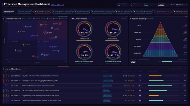This screenshot has width=190, height=106.
Task: Click the Customer Satisfaction gauge dial
Action: pyautogui.click(x=113, y=52)
